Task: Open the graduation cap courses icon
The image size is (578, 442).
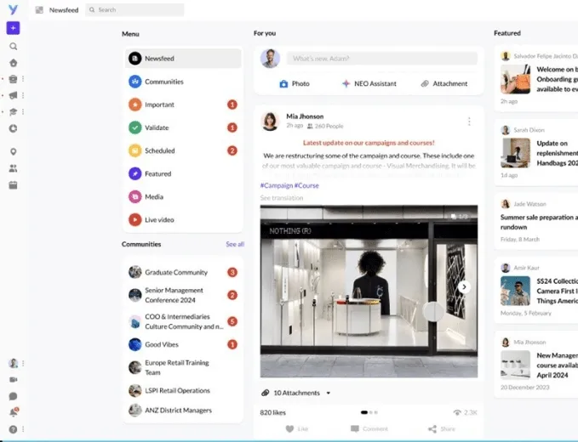Action: pyautogui.click(x=14, y=111)
